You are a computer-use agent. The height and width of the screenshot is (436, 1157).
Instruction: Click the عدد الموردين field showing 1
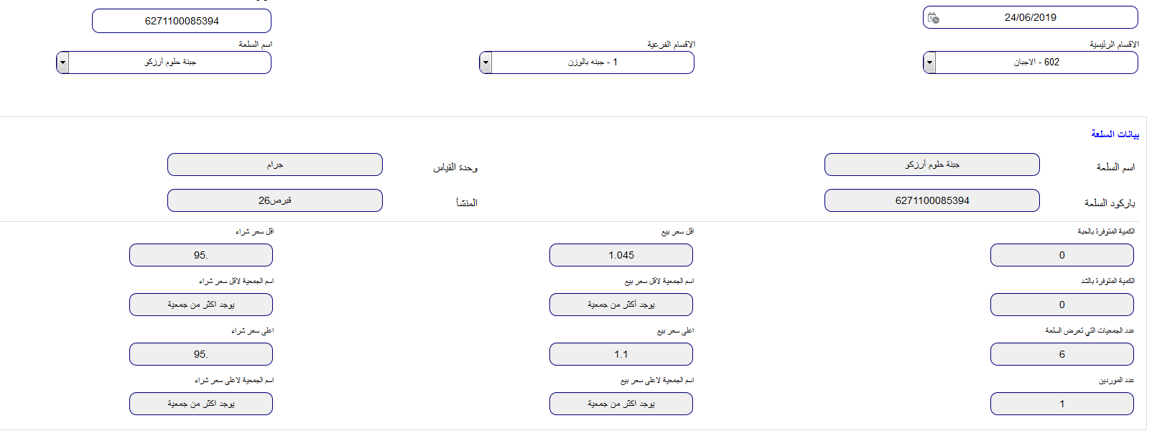[x=1062, y=404]
